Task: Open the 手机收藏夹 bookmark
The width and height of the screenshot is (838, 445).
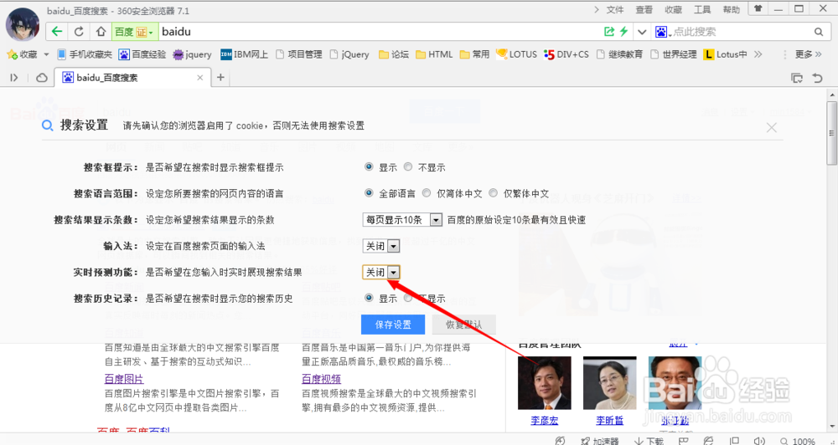Action: [85, 54]
